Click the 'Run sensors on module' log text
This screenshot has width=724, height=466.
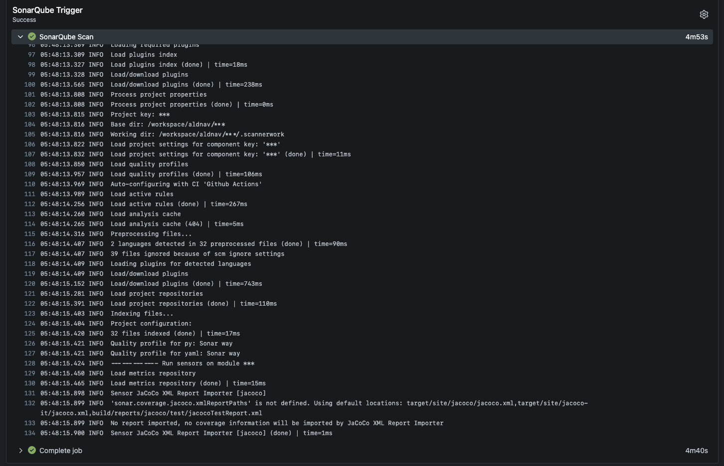point(182,363)
